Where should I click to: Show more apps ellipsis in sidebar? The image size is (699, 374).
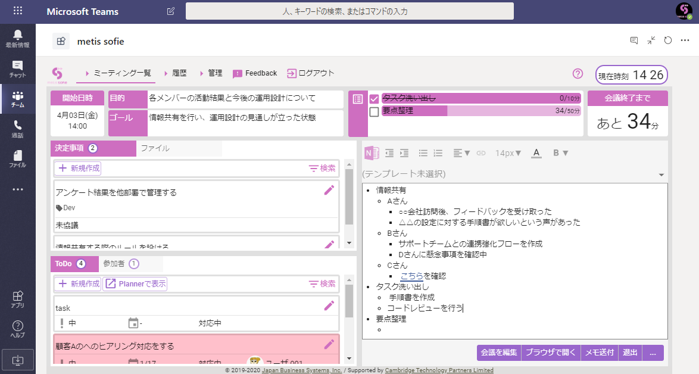click(x=18, y=189)
